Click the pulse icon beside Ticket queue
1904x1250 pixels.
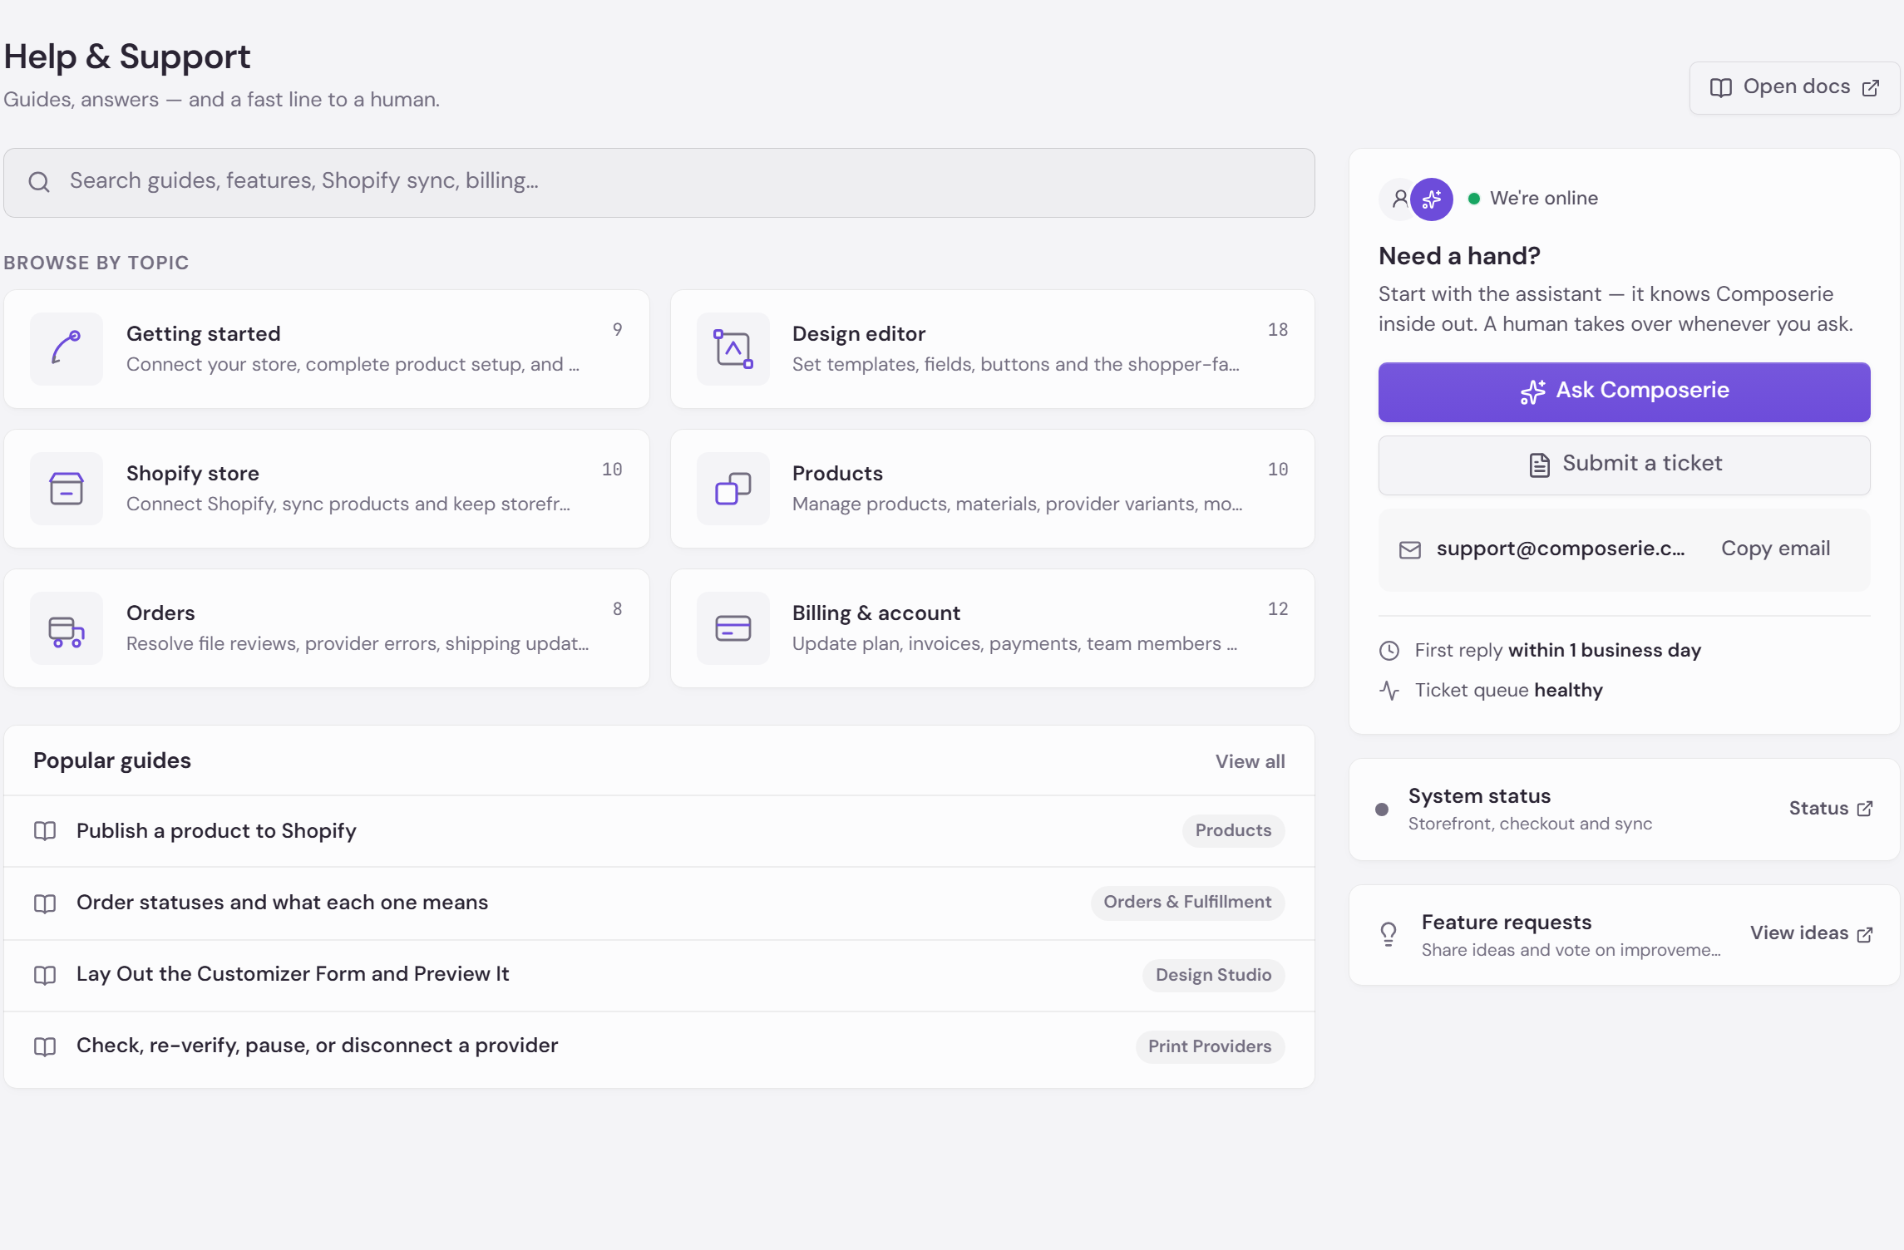tap(1389, 690)
